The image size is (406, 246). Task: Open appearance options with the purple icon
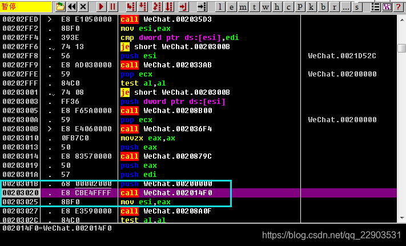(x=387, y=6)
